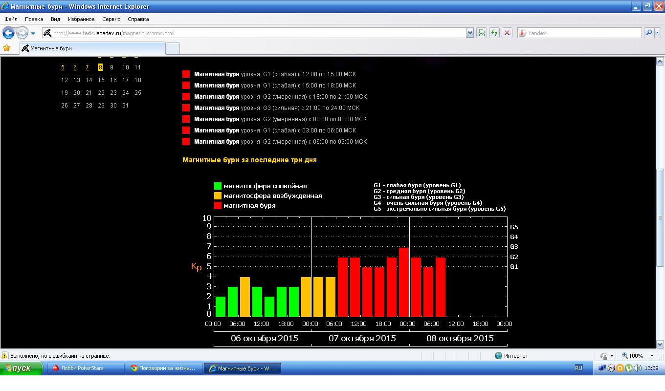Click the compatibility view icon

pyautogui.click(x=482, y=33)
